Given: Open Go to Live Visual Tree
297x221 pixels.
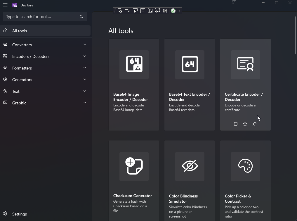Looking at the screenshot, I should (x=120, y=11).
